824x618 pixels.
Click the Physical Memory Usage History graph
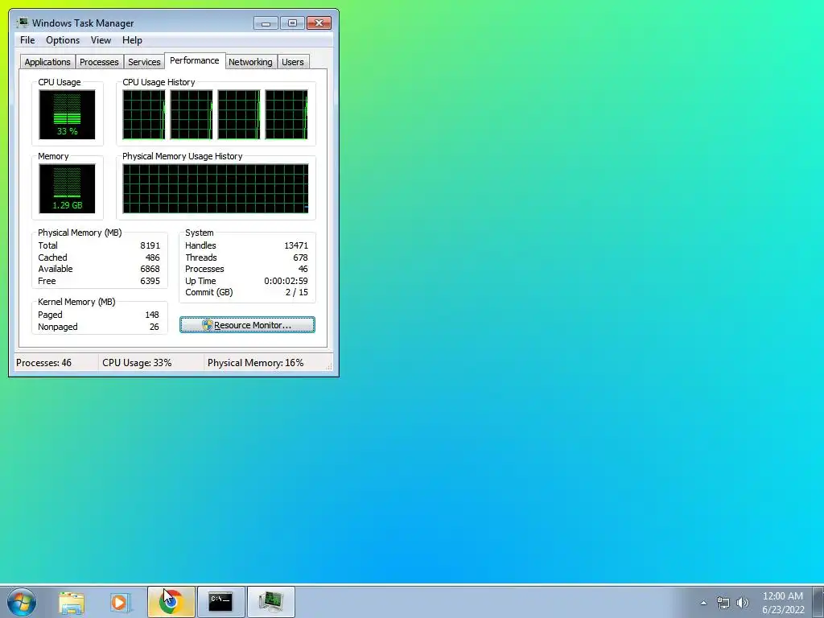pos(216,188)
